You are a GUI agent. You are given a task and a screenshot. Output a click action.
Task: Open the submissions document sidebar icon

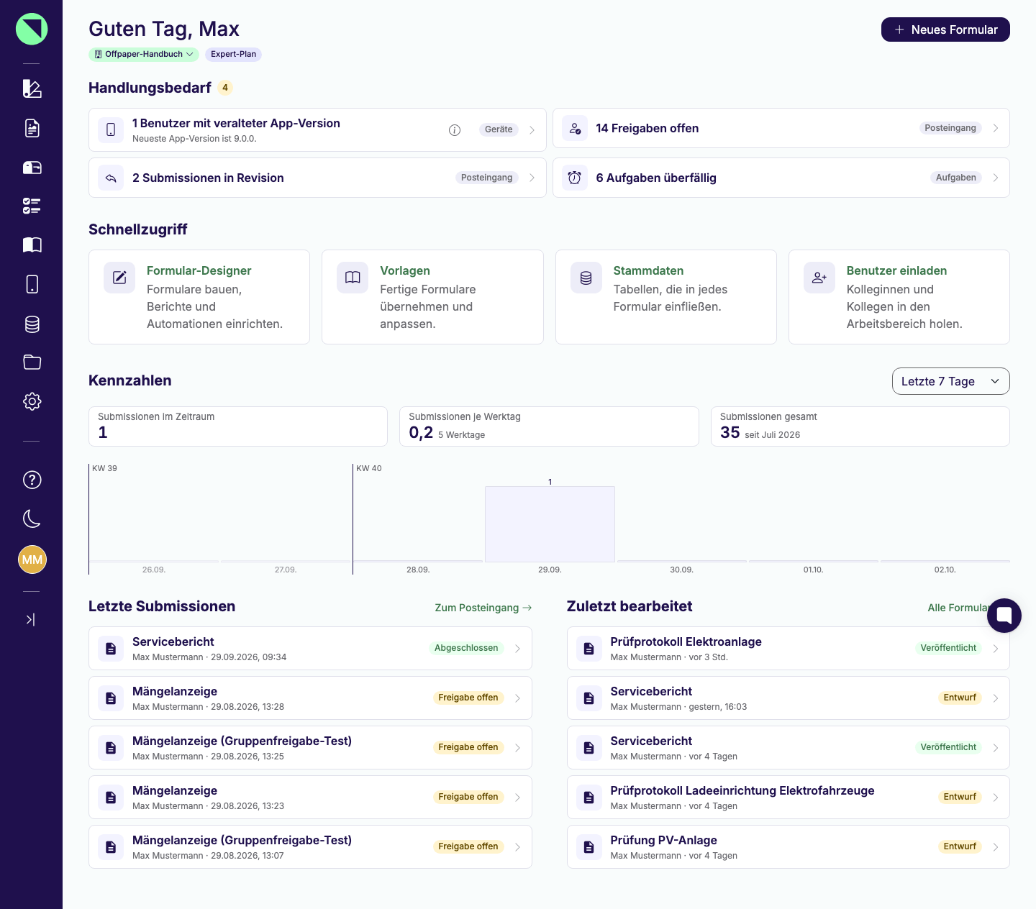tap(32, 128)
